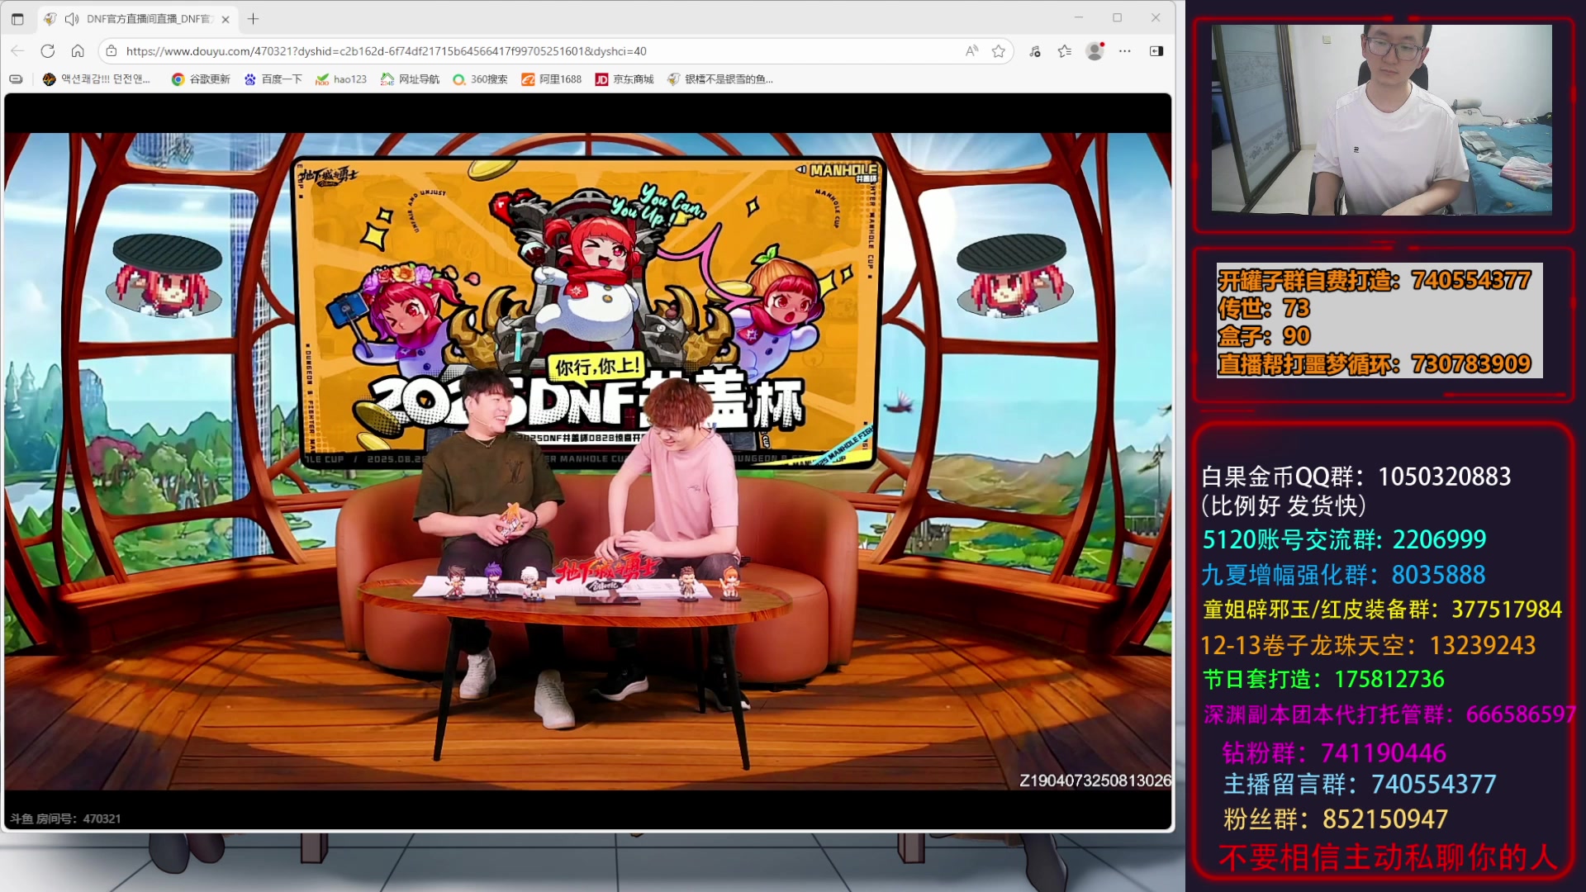The width and height of the screenshot is (1586, 892).
Task: Click the 直播帮打噩梦循环 text line
Action: click(1375, 364)
